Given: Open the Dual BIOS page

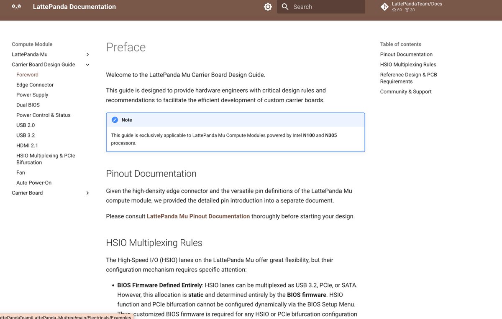Looking at the screenshot, I should pos(28,105).
